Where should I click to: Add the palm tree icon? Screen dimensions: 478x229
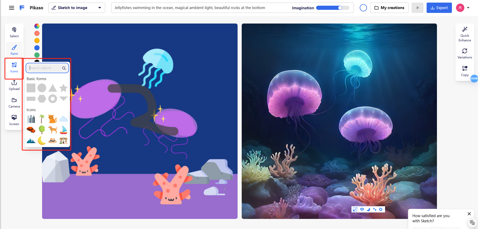click(x=42, y=119)
